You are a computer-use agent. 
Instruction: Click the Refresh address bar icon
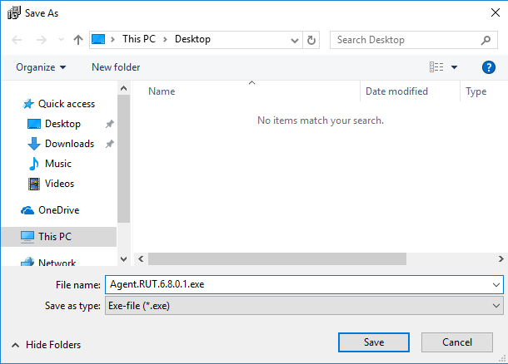[311, 39]
